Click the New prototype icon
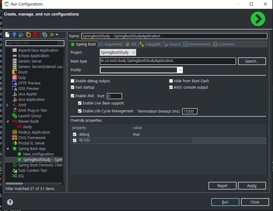Viewport: 273px width, 211px height. [x=15, y=35]
